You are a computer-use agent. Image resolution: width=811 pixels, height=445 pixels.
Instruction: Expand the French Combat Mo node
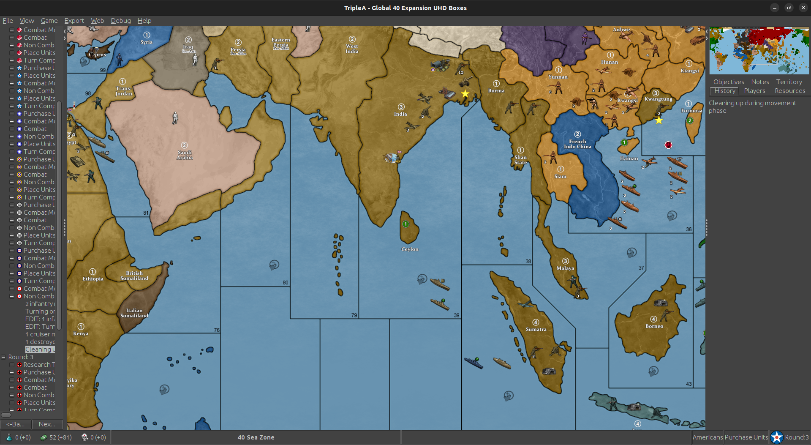(x=12, y=289)
